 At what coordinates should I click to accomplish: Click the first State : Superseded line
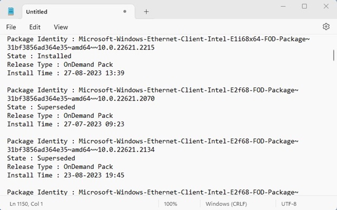tap(41, 107)
